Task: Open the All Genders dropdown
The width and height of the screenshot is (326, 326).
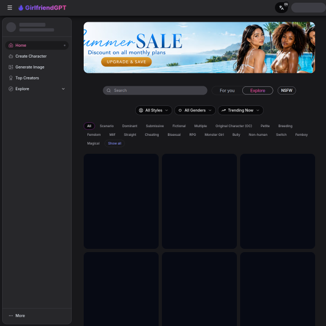Action: pyautogui.click(x=195, y=110)
